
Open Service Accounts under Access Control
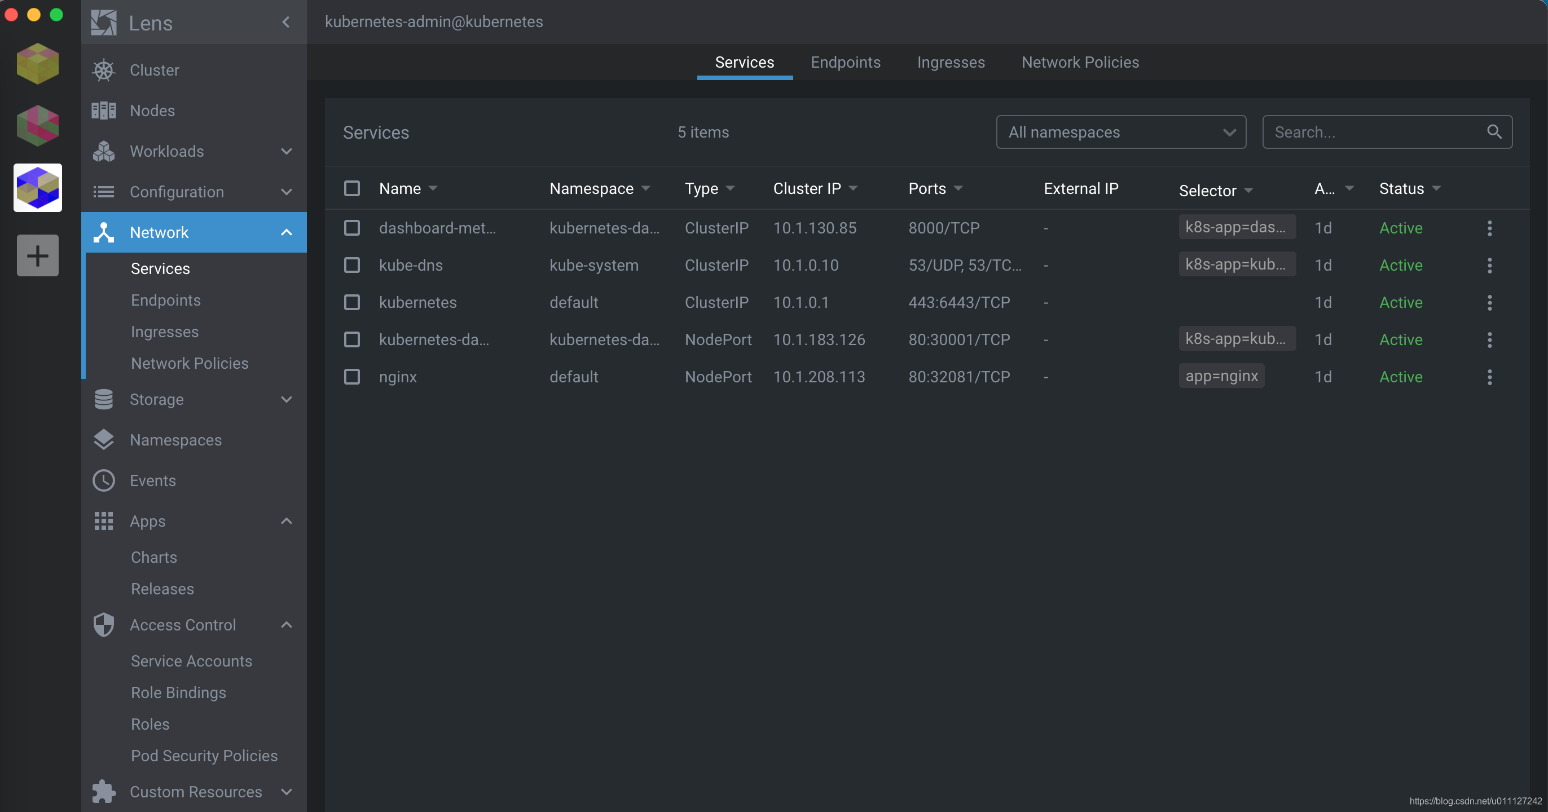tap(191, 661)
